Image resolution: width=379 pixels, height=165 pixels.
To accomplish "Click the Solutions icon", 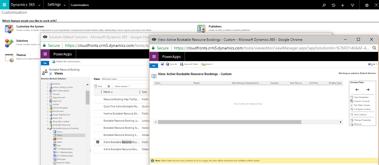I will click(x=9, y=43).
